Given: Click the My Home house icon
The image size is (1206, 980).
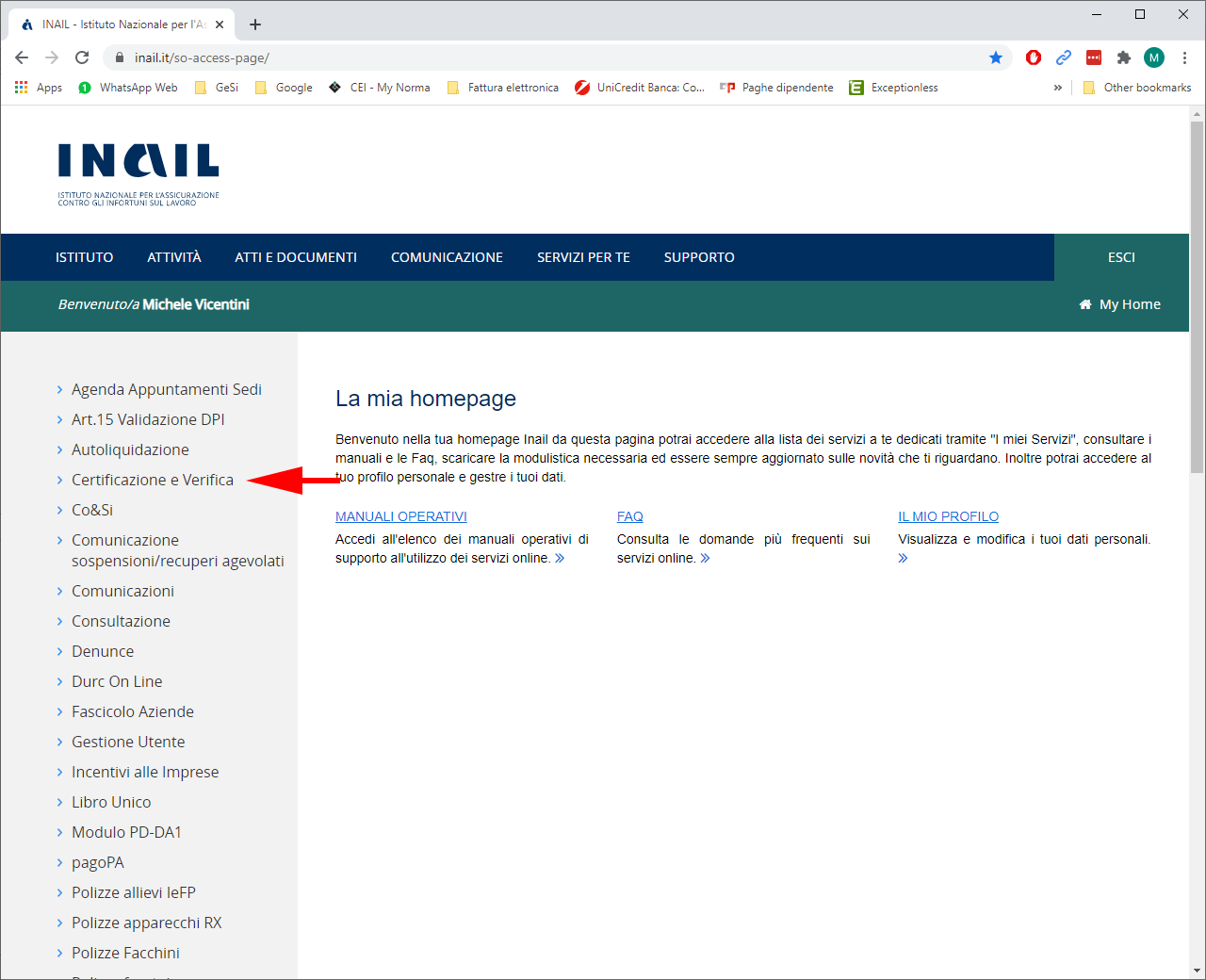Looking at the screenshot, I should point(1085,304).
